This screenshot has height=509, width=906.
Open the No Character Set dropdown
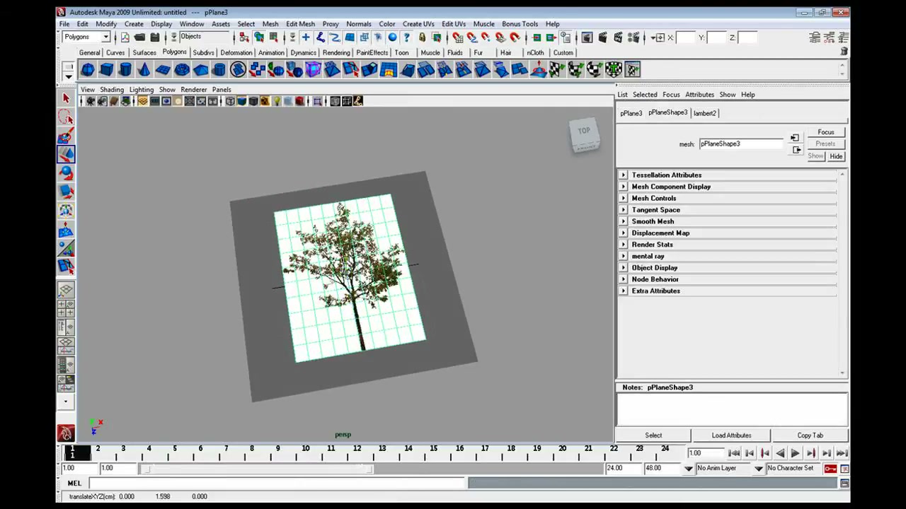[x=759, y=468]
